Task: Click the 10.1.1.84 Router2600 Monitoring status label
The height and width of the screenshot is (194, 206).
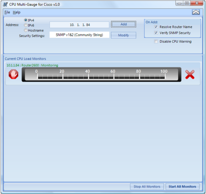Action: coord(33,65)
